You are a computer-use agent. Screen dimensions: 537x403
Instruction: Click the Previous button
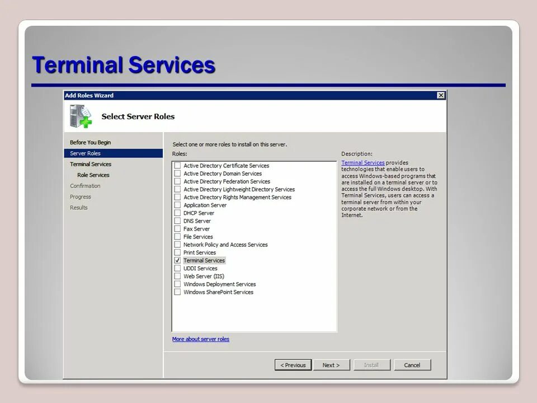293,365
